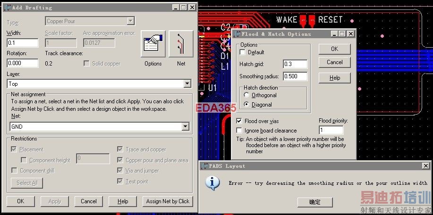433x215 pixels.
Task: Open the Net icon button
Action: (181, 44)
